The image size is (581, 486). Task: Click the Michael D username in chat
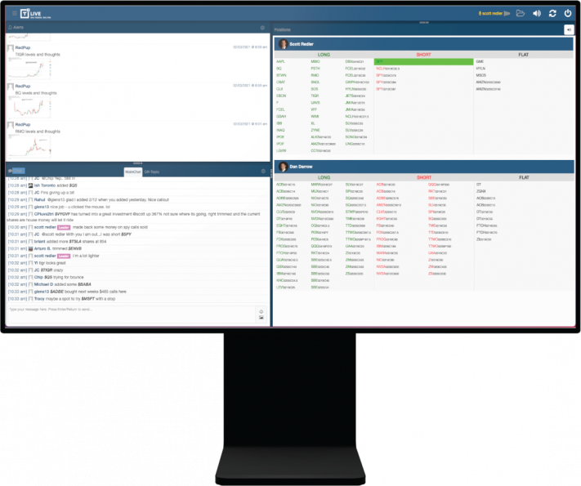coord(43,284)
